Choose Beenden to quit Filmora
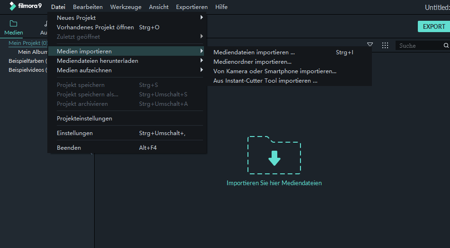Viewport: 450px width, 248px height. point(127,147)
